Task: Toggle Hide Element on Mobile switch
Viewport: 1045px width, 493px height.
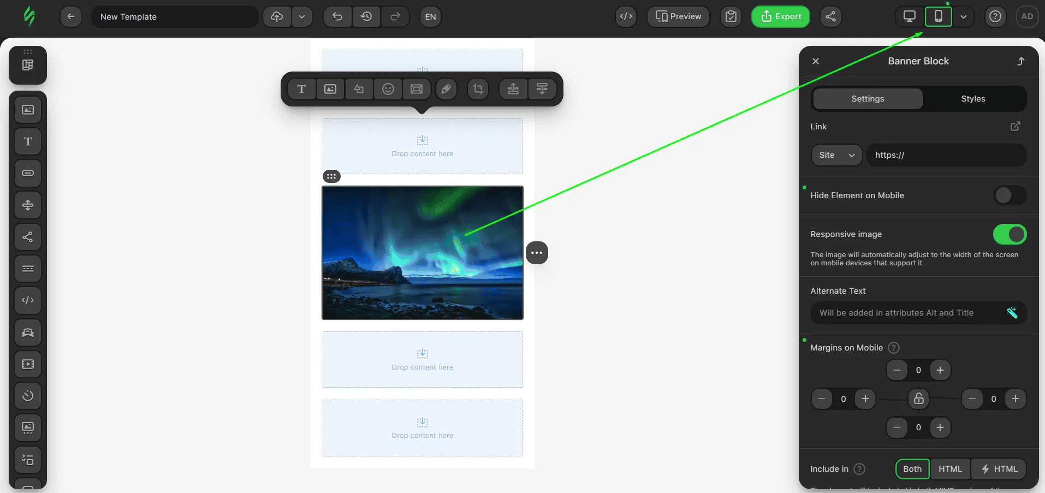Action: pos(1010,195)
